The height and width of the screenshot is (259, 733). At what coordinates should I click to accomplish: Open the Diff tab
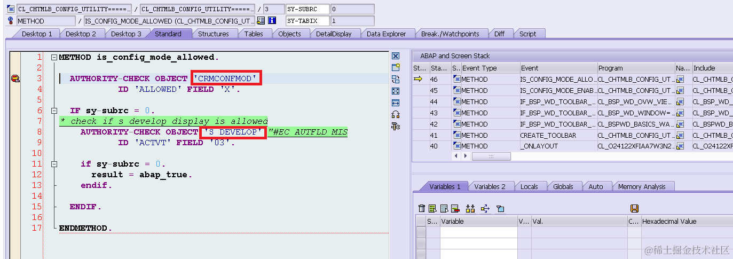click(x=499, y=34)
